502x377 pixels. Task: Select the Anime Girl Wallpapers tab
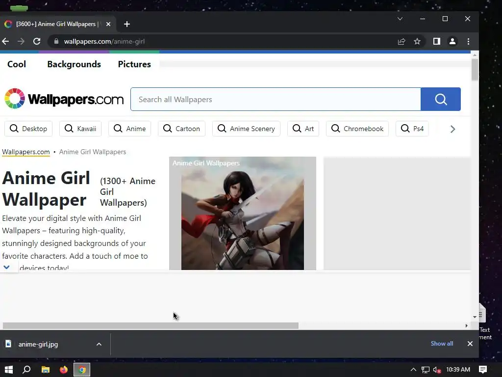(58, 24)
